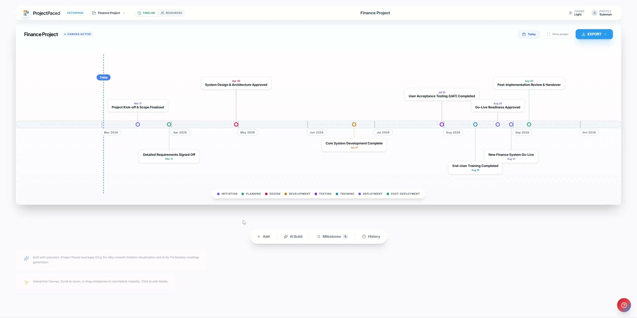The height and width of the screenshot is (318, 637).
Task: Click the Milestones list icon
Action: pos(318,237)
